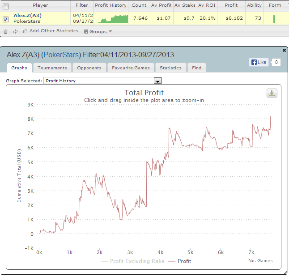
Task: Click the panel resize grip handle
Action: point(285,272)
